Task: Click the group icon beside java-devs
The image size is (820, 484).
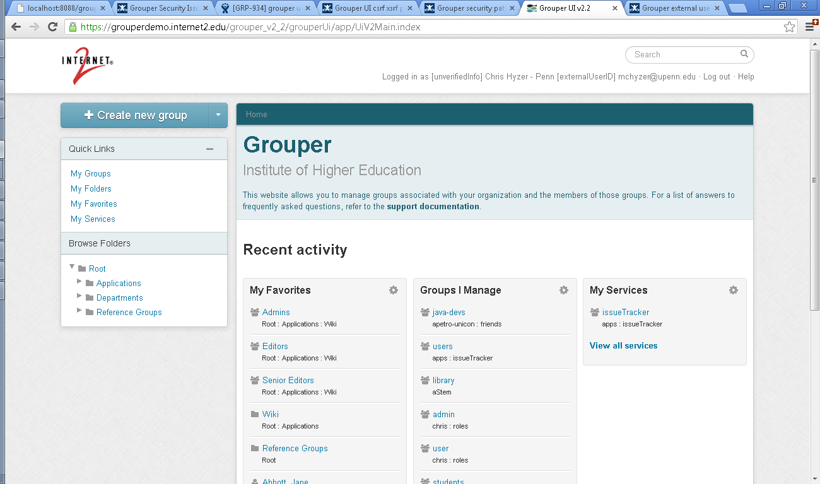Action: point(425,312)
